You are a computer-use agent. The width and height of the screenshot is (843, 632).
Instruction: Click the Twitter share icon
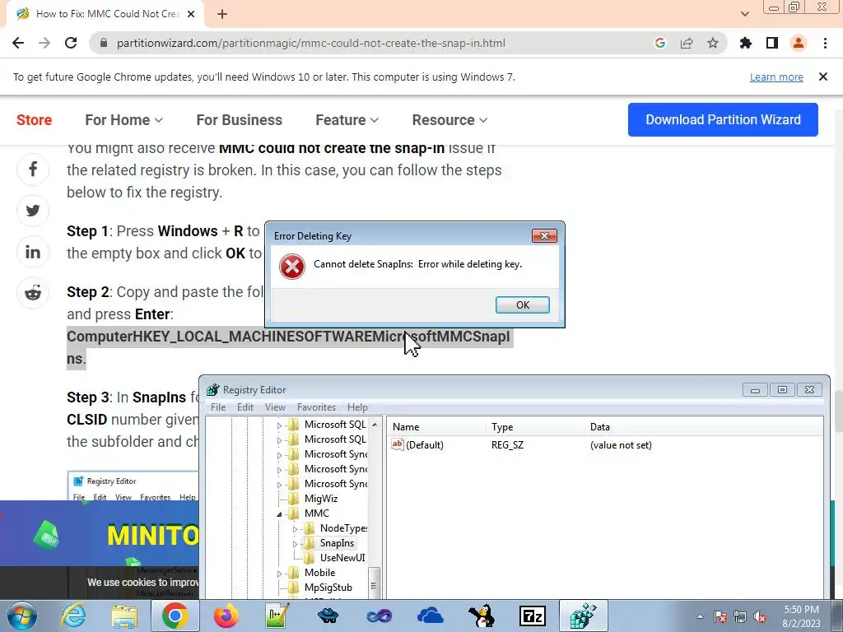pos(33,210)
